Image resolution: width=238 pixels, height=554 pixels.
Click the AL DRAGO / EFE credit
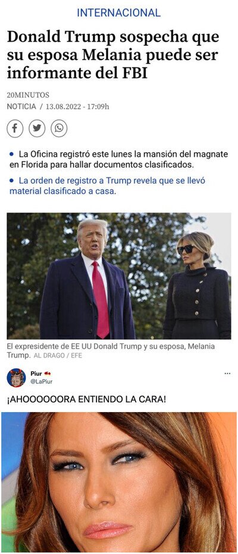pyautogui.click(x=58, y=355)
